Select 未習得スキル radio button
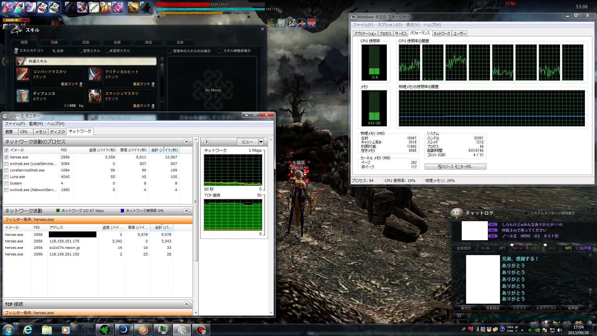The width and height of the screenshot is (597, 336). (107, 51)
